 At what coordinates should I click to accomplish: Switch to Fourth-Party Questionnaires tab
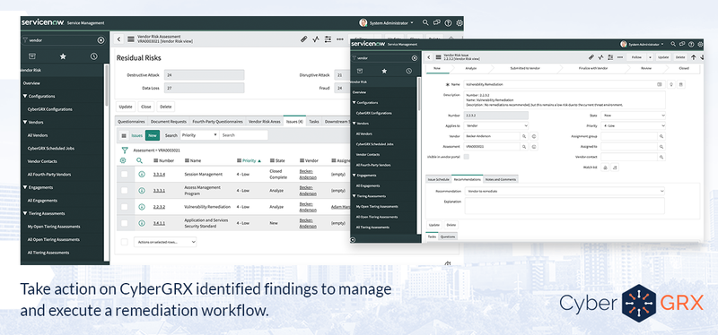pyautogui.click(x=217, y=122)
